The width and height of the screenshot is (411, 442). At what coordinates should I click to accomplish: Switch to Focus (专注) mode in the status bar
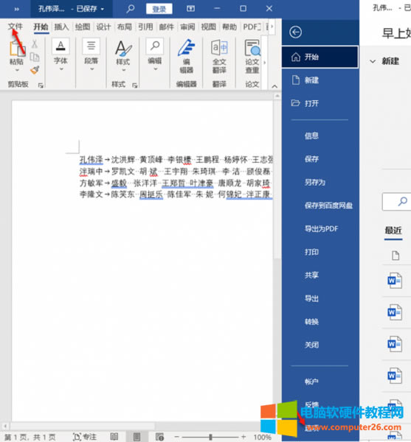(84, 437)
